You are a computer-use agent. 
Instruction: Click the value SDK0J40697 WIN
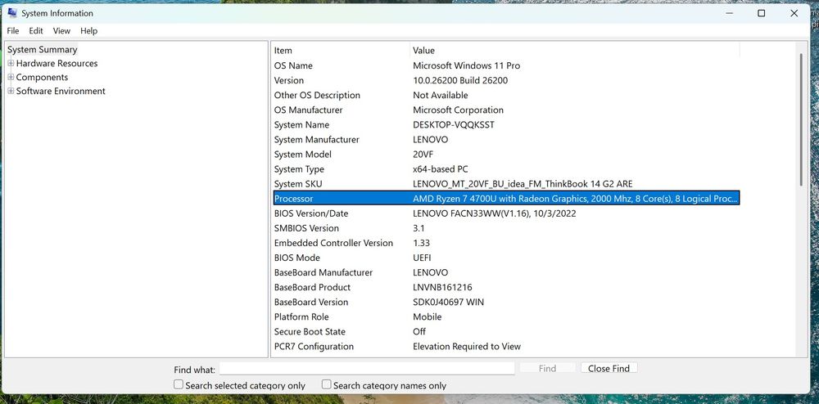(448, 302)
